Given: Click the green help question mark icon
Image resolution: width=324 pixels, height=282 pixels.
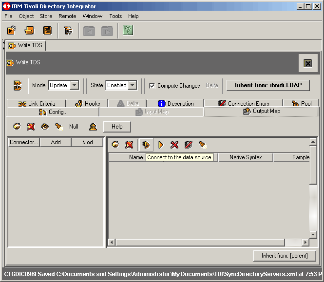Looking at the screenshot, I should point(128,31).
